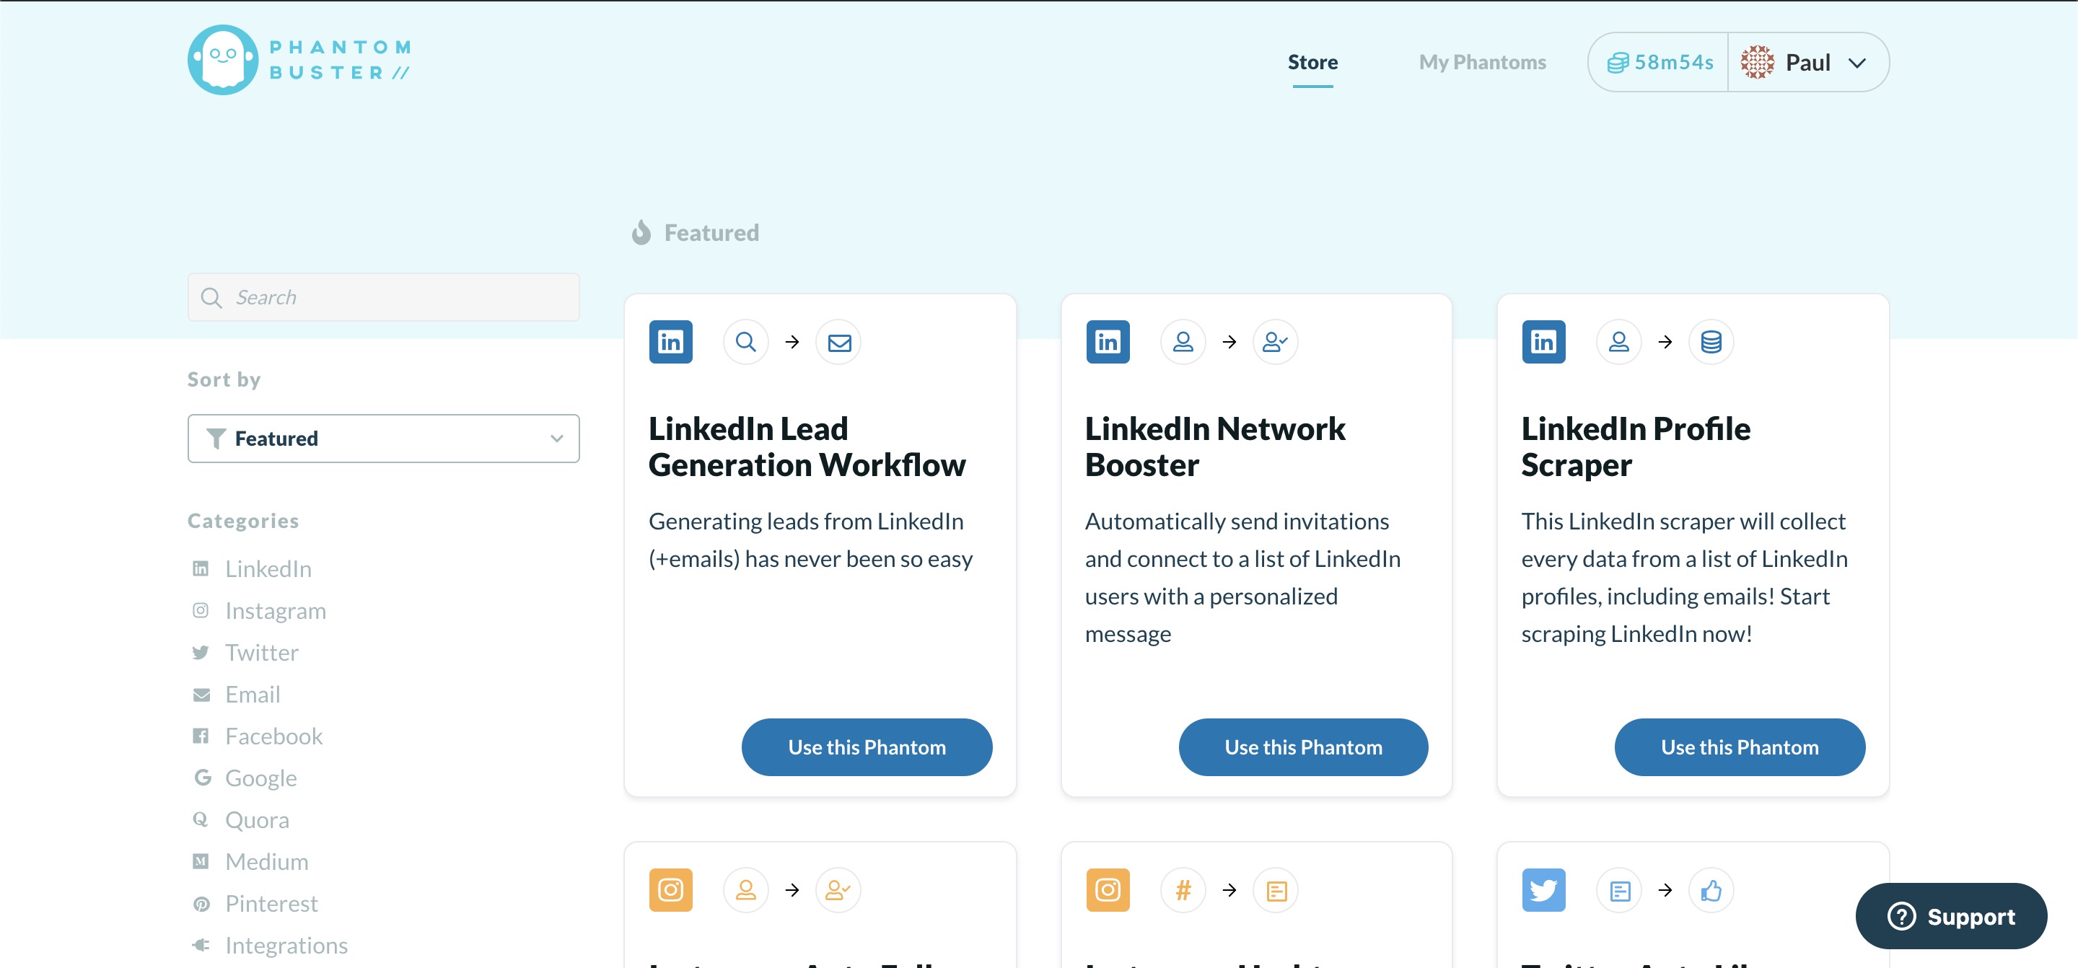This screenshot has width=2078, height=968.
Task: Click the Twitter bird category icon
Action: (x=201, y=653)
